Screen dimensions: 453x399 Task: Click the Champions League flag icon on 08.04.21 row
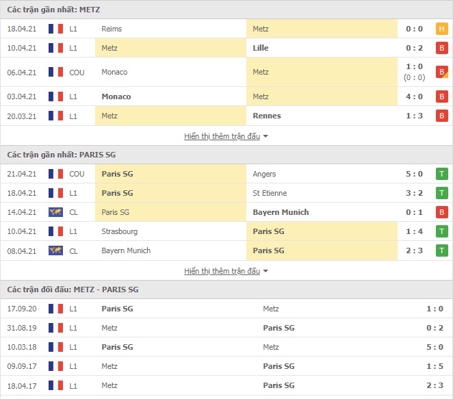click(x=55, y=250)
